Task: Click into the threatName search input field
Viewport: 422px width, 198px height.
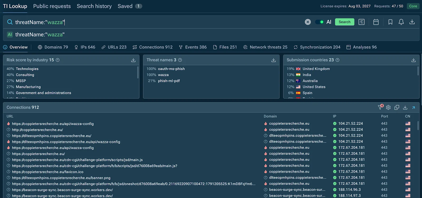Action: [x=158, y=22]
